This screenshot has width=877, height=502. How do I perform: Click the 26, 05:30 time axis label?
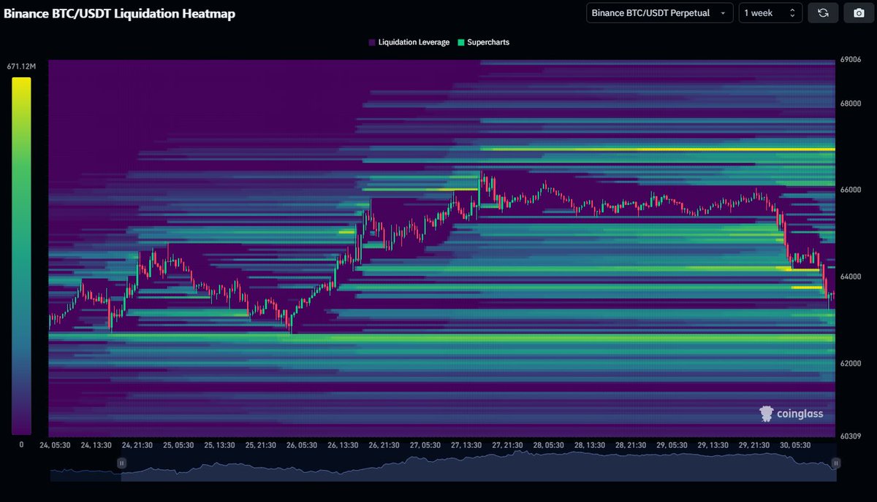point(301,444)
